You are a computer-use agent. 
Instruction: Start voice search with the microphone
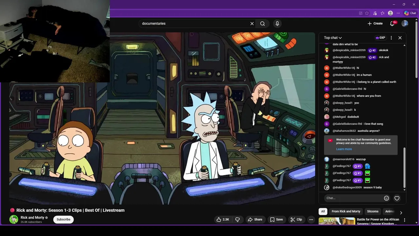pos(277,24)
